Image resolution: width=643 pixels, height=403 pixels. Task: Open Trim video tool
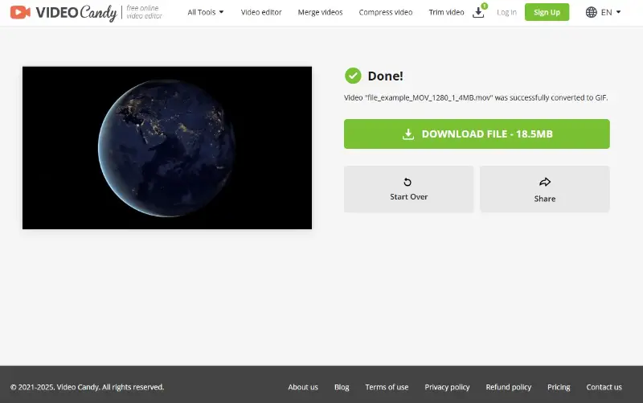pyautogui.click(x=446, y=12)
